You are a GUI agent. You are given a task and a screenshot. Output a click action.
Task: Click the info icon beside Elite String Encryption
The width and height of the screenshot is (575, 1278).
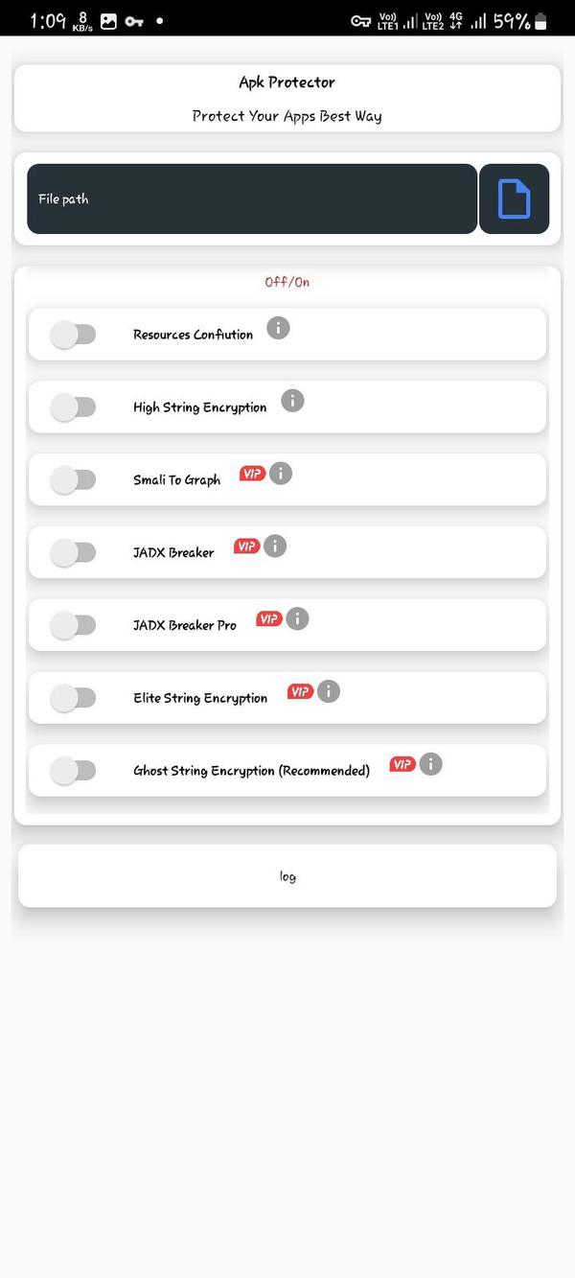(x=328, y=691)
